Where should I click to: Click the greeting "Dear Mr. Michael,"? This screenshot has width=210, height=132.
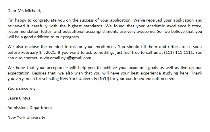(x=24, y=11)
